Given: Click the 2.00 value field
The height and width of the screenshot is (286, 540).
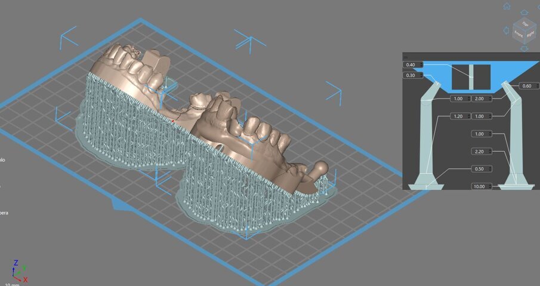Looking at the screenshot, I should 479,99.
